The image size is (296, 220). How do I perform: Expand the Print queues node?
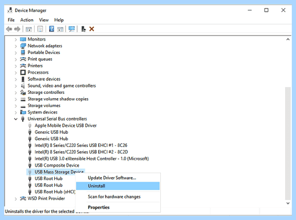[x=16, y=59]
